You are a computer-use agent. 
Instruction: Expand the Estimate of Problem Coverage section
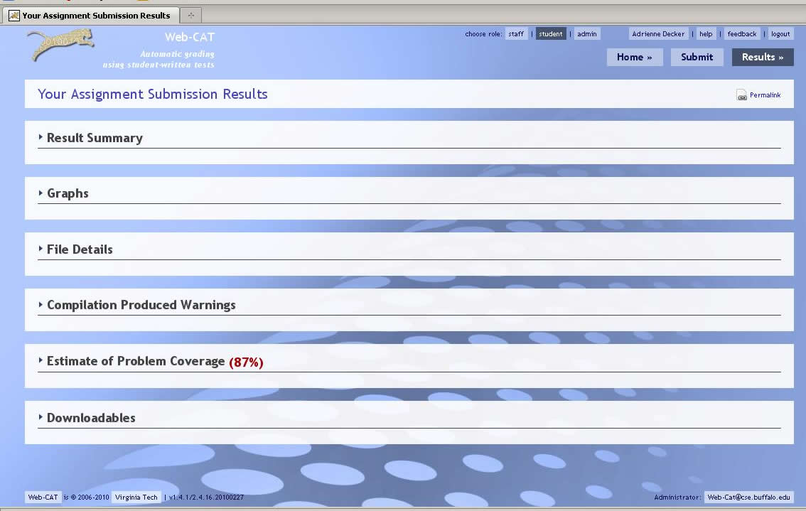coord(134,361)
